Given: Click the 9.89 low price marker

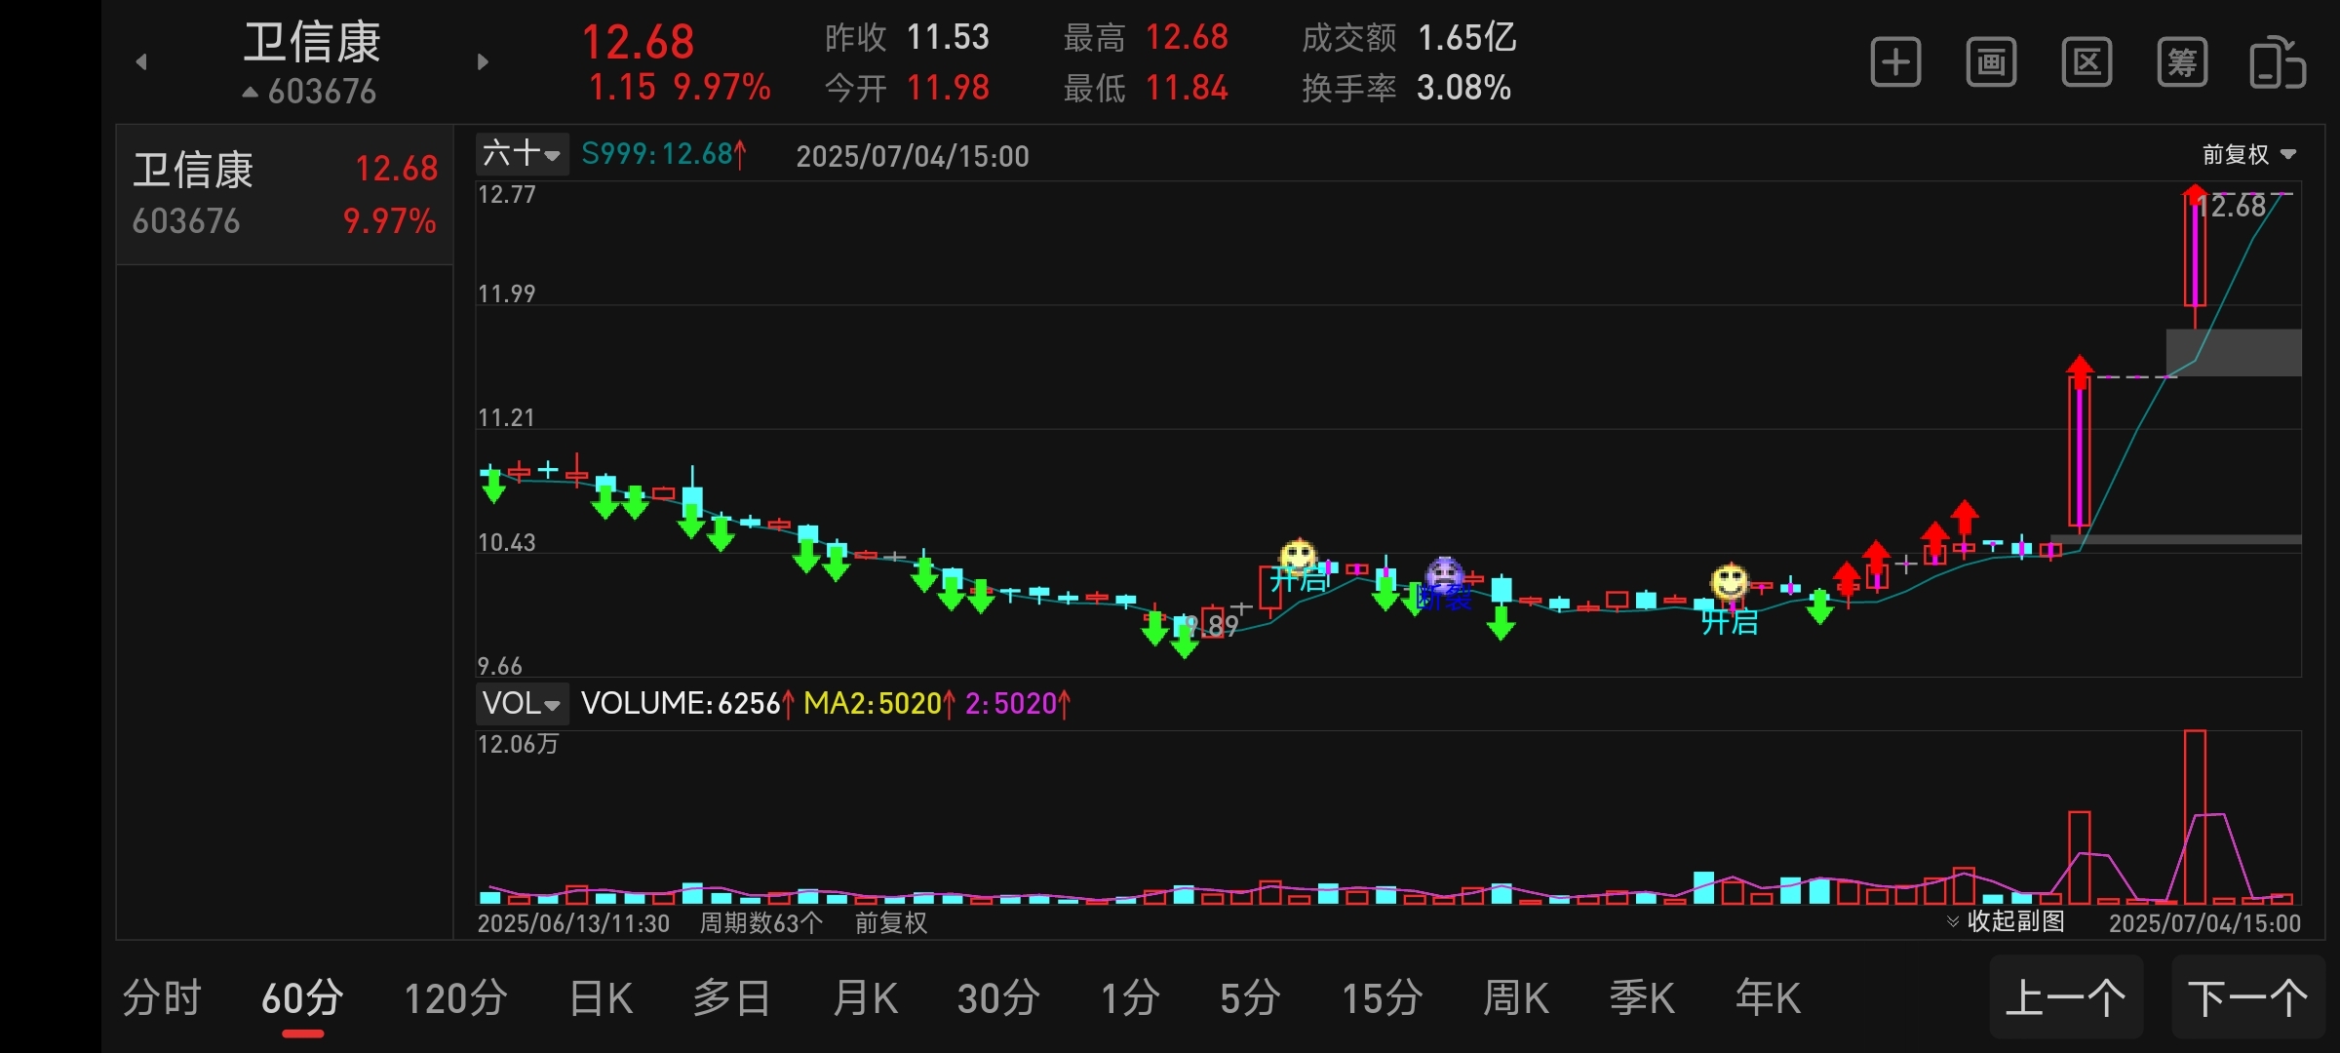Looking at the screenshot, I should [x=1215, y=625].
